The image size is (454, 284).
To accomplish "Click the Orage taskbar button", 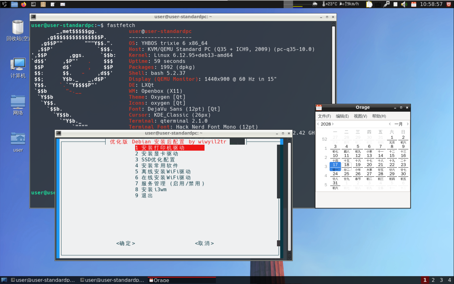I will click(182, 280).
